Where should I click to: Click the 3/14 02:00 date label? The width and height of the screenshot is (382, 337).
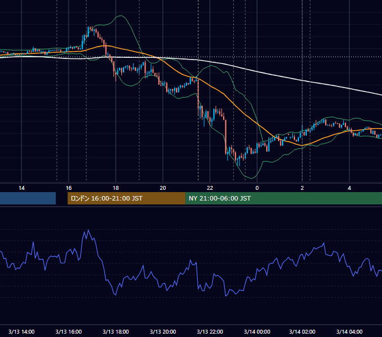(x=302, y=331)
